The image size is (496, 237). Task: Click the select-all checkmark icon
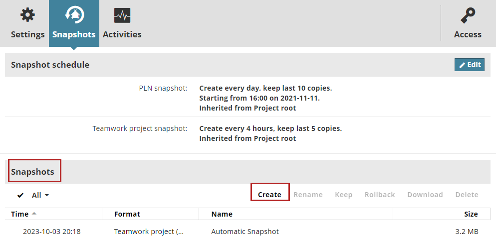click(20, 195)
